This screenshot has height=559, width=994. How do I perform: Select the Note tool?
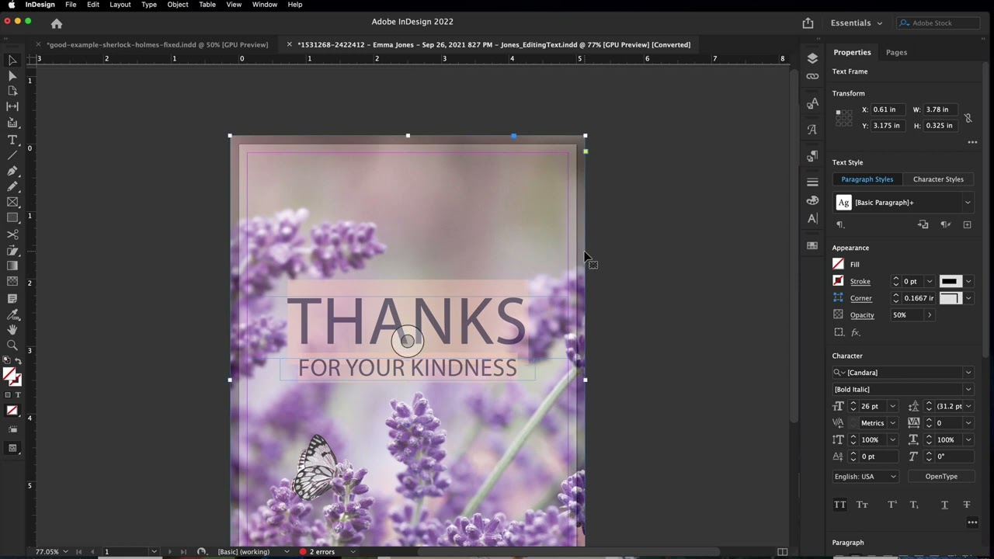point(12,299)
